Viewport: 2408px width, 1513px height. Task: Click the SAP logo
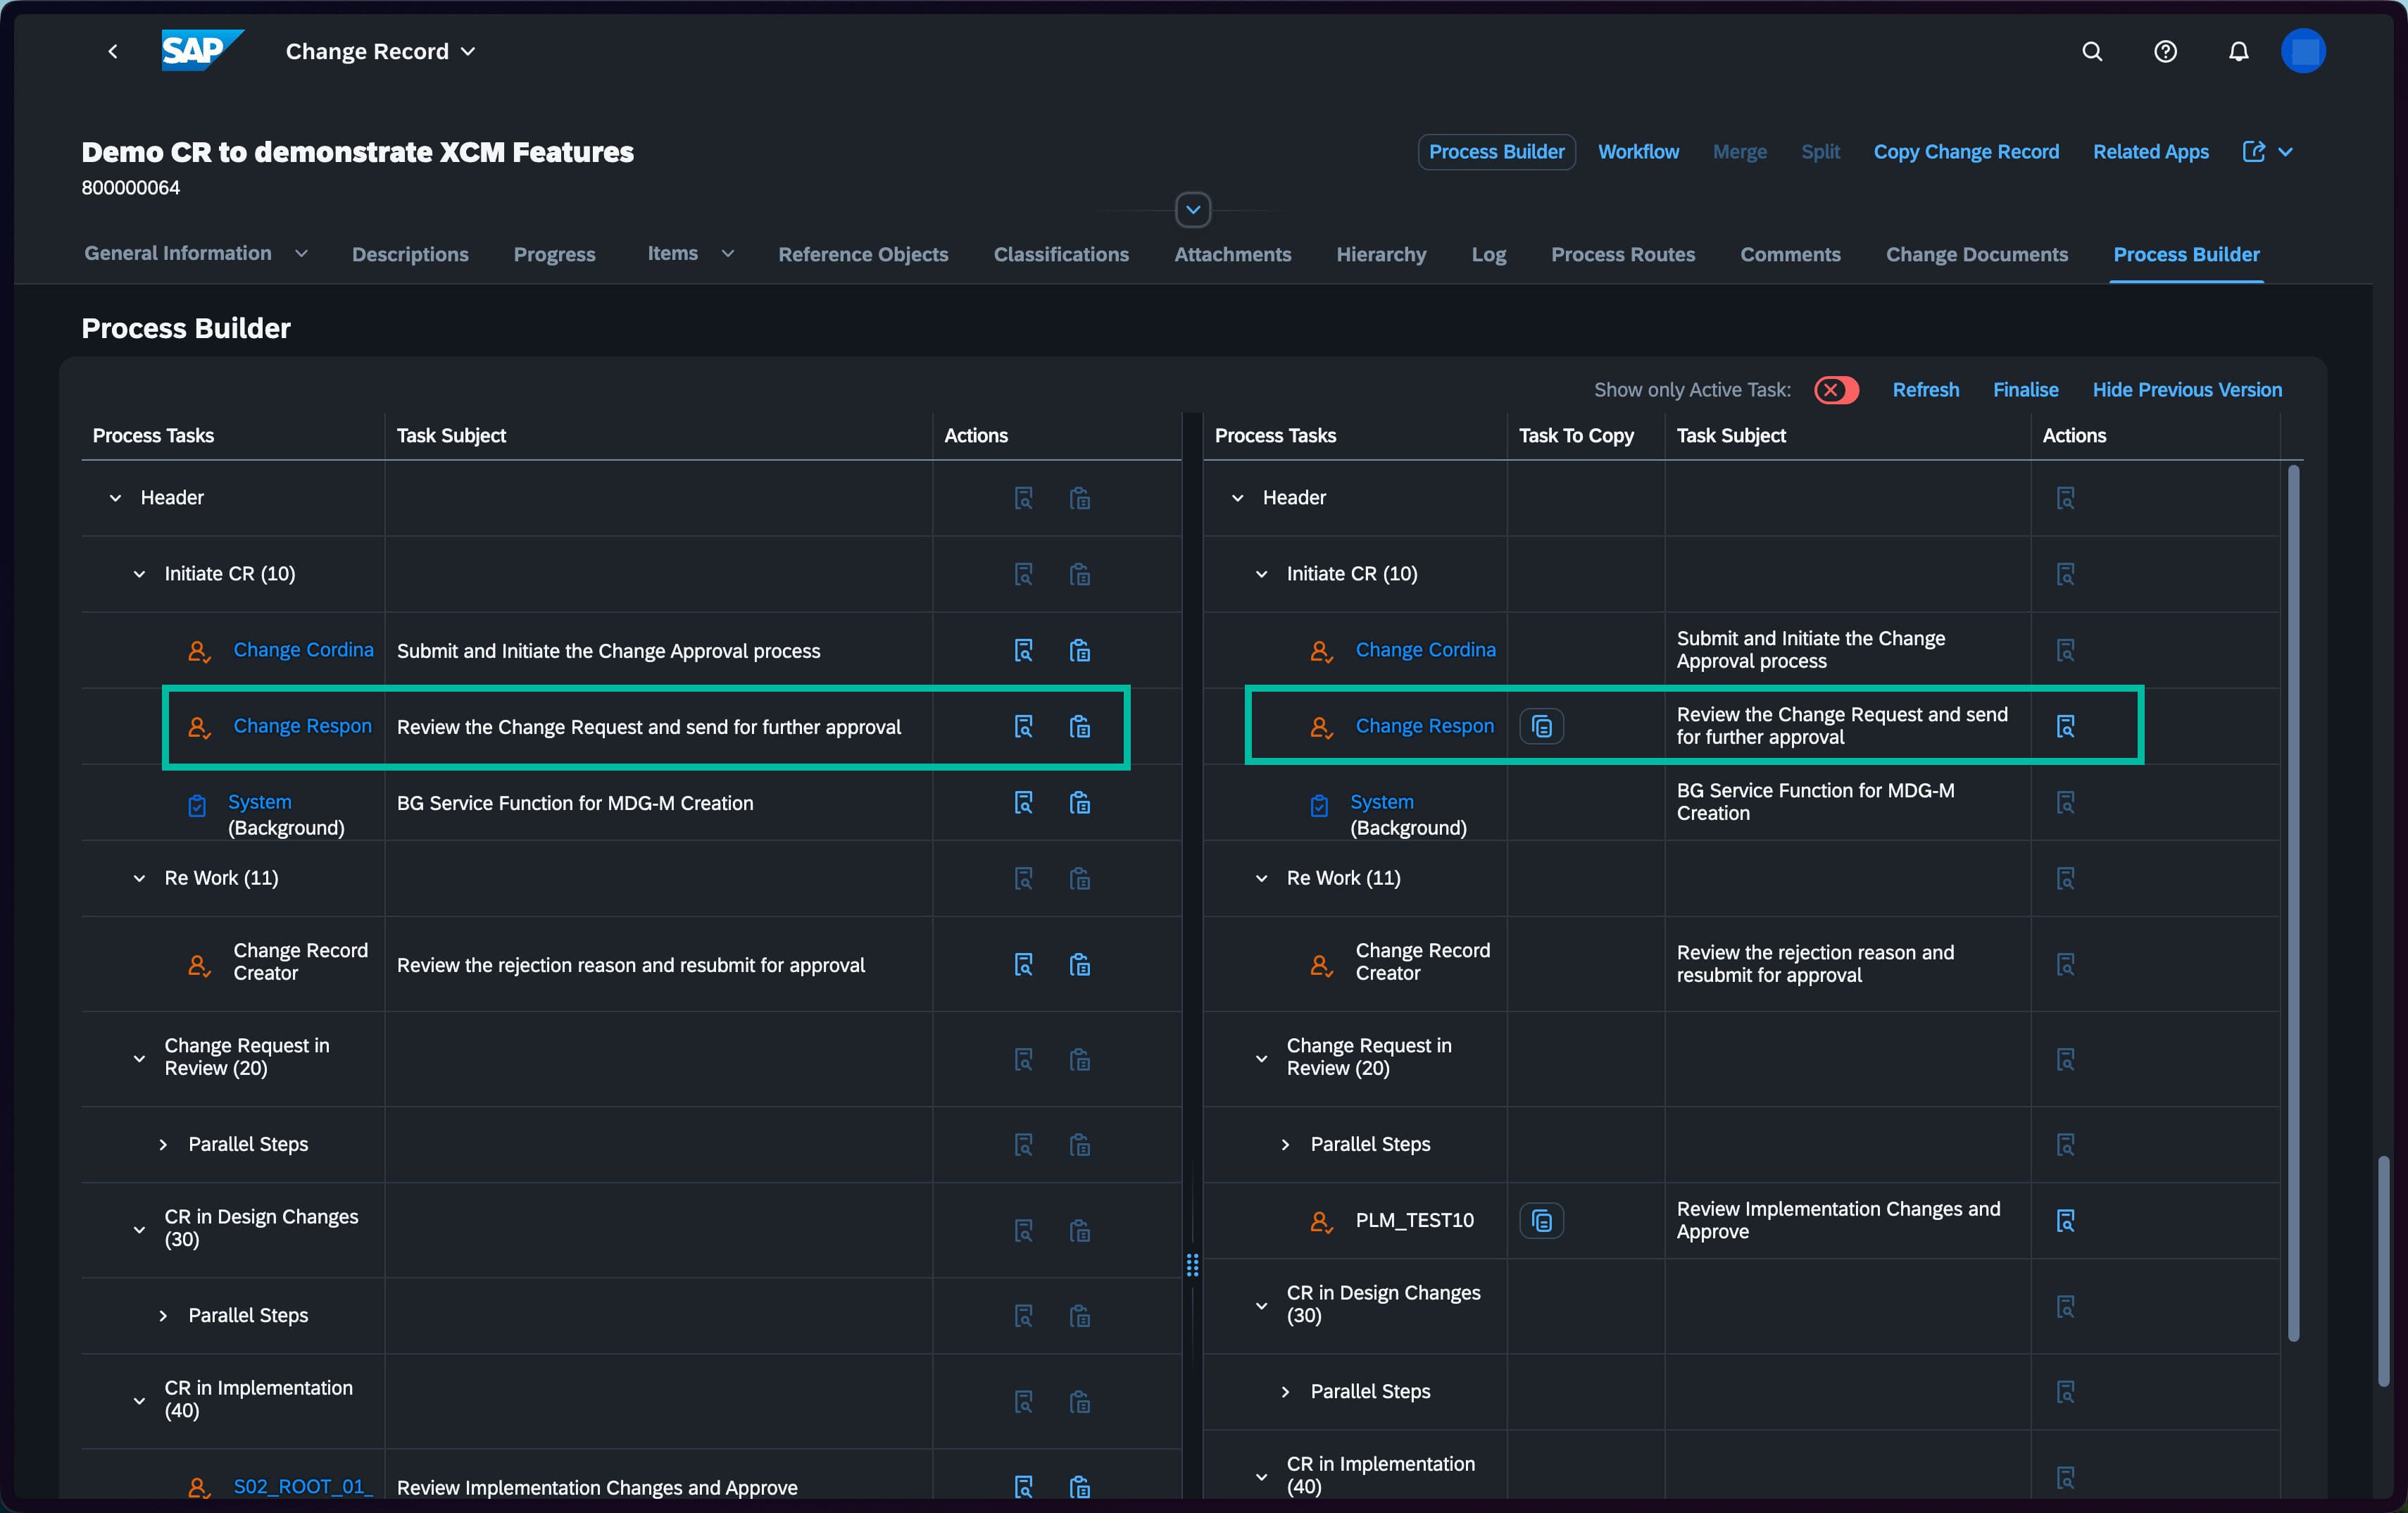203,50
